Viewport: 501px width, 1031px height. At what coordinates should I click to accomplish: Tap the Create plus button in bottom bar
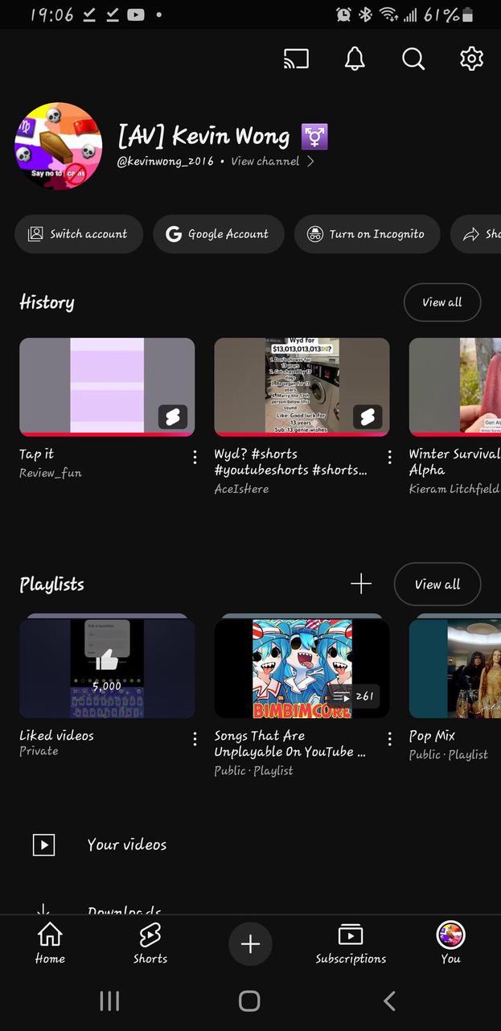pos(250,944)
